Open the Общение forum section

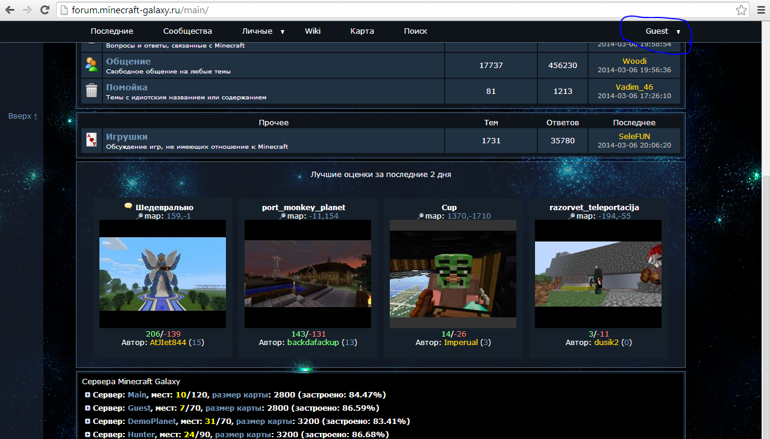pos(128,61)
